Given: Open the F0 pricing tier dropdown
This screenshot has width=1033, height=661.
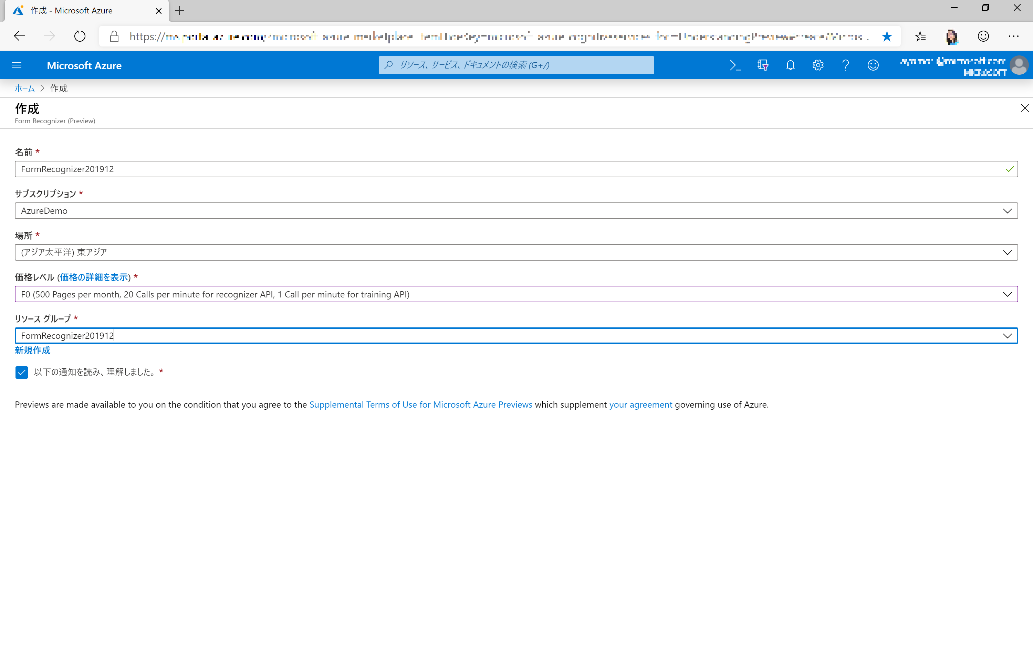Looking at the screenshot, I should point(1007,294).
